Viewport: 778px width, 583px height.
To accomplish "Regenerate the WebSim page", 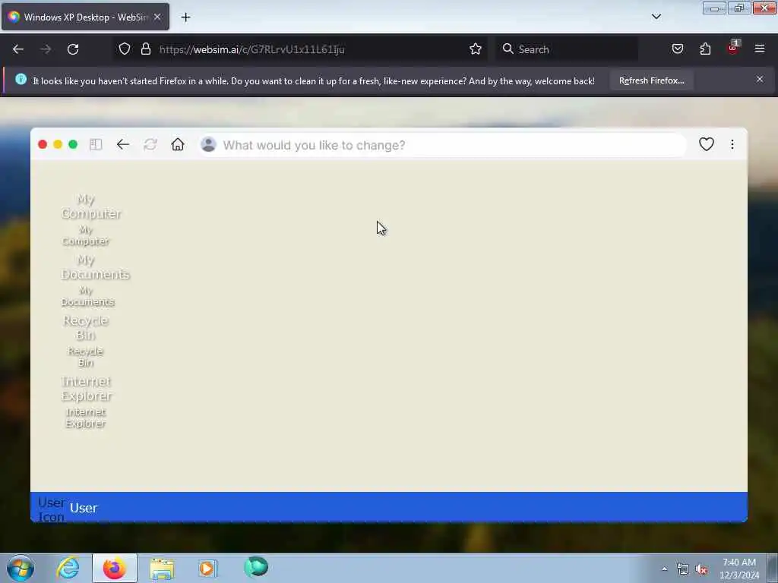I will (150, 144).
